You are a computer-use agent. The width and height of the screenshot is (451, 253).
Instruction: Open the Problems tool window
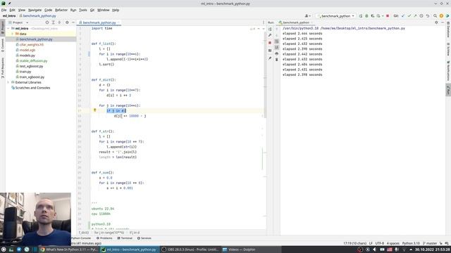[104, 238]
